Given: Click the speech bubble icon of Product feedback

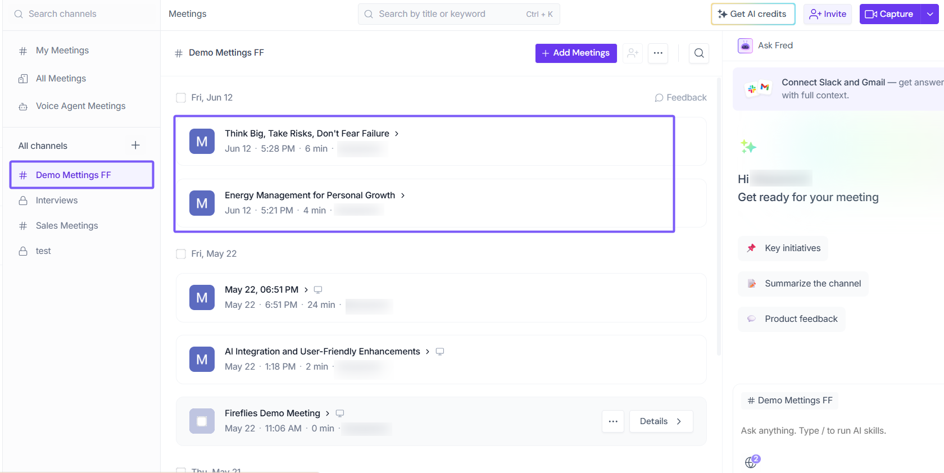Looking at the screenshot, I should coord(751,319).
